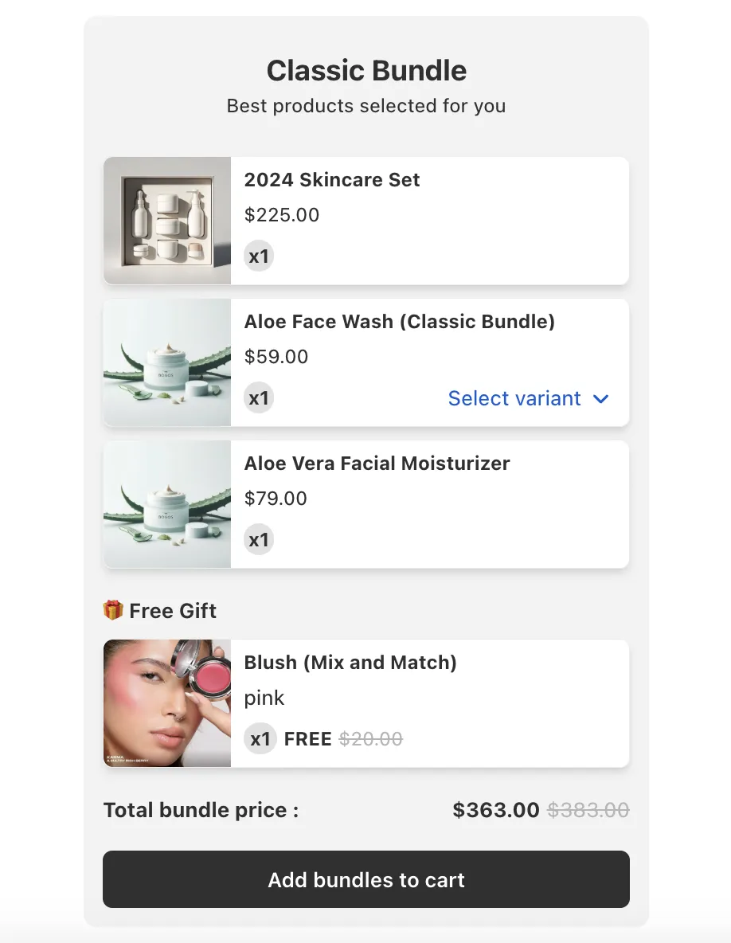This screenshot has height=943, width=731.
Task: Click the Aloe Vera Facial Moisturizer name
Action: click(377, 464)
